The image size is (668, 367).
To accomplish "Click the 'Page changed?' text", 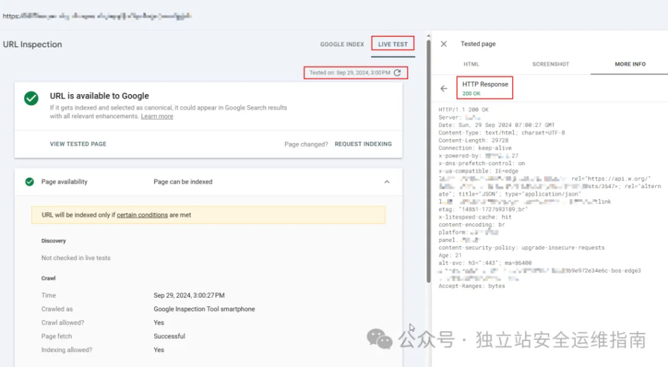I will pos(307,144).
